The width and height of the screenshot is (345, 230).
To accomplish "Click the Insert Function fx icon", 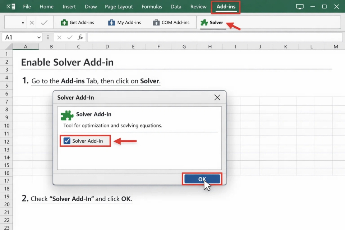I will point(80,37).
